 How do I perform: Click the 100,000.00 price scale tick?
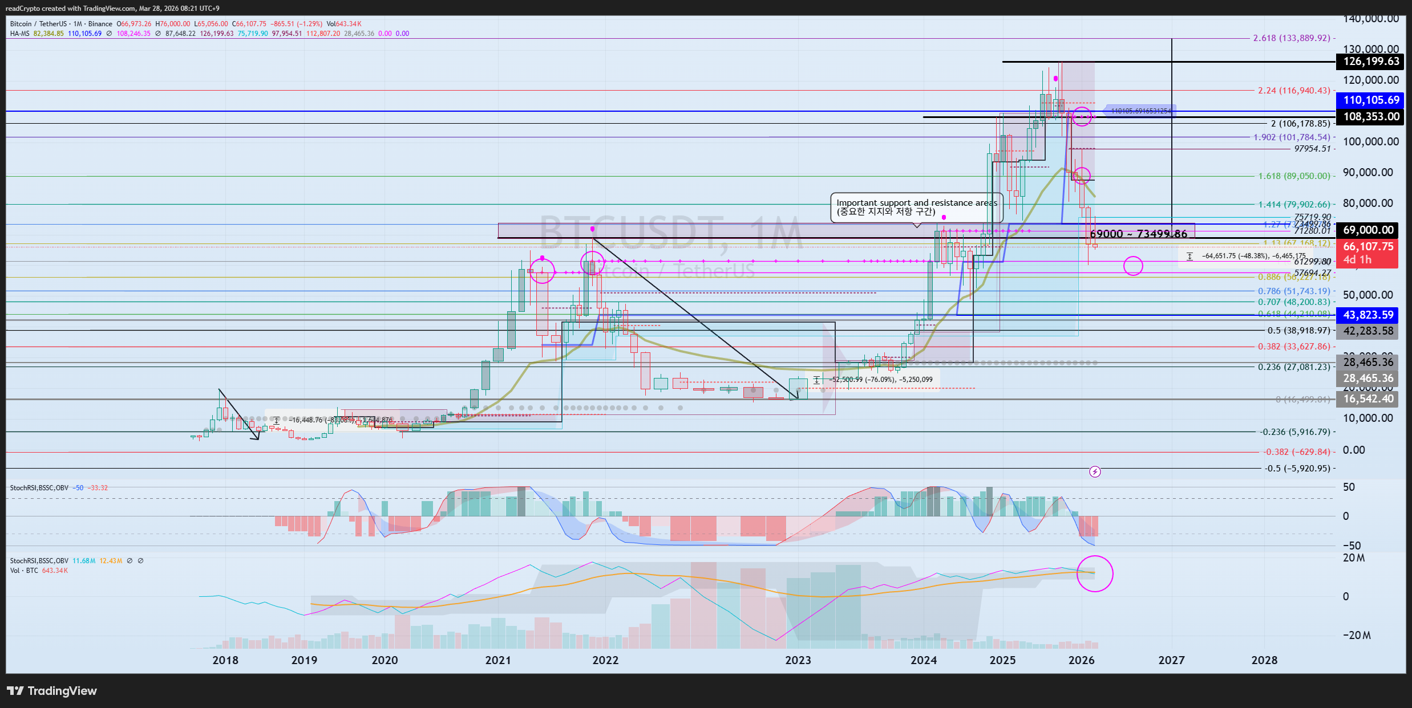pos(1371,142)
